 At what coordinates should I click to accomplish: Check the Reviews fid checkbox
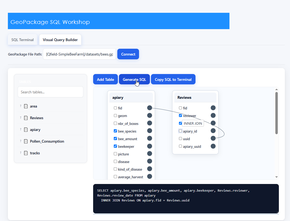(181, 108)
